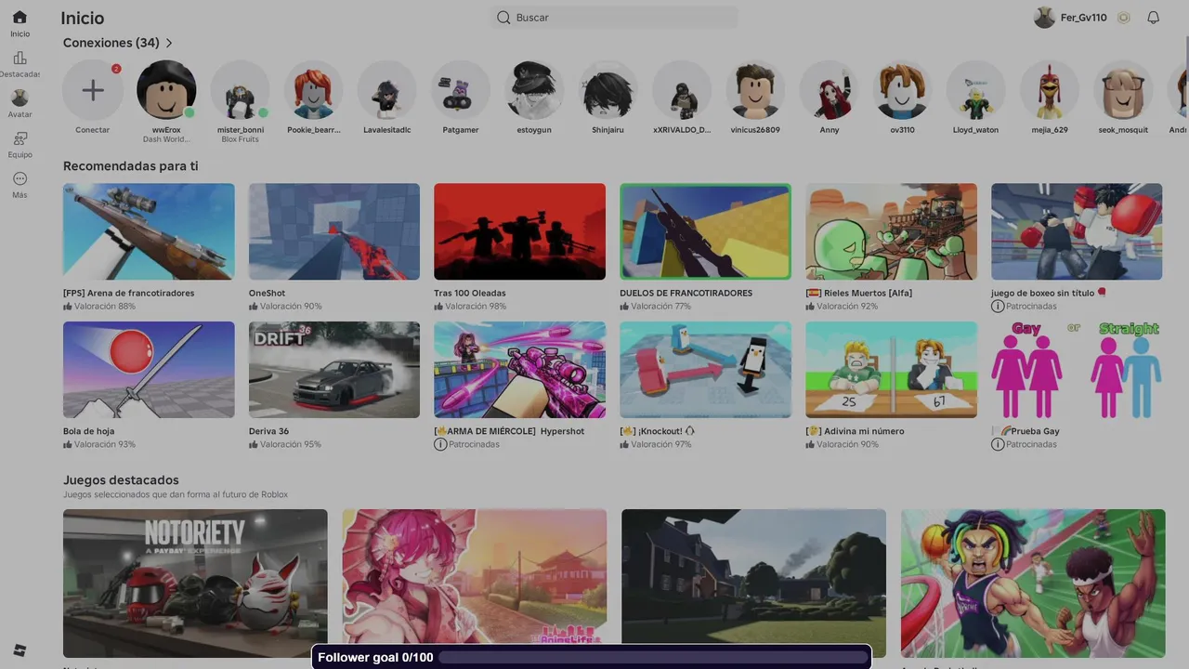This screenshot has height=669, width=1189.
Task: Open Tras 100 Oleadas game thumbnail
Action: pos(520,231)
